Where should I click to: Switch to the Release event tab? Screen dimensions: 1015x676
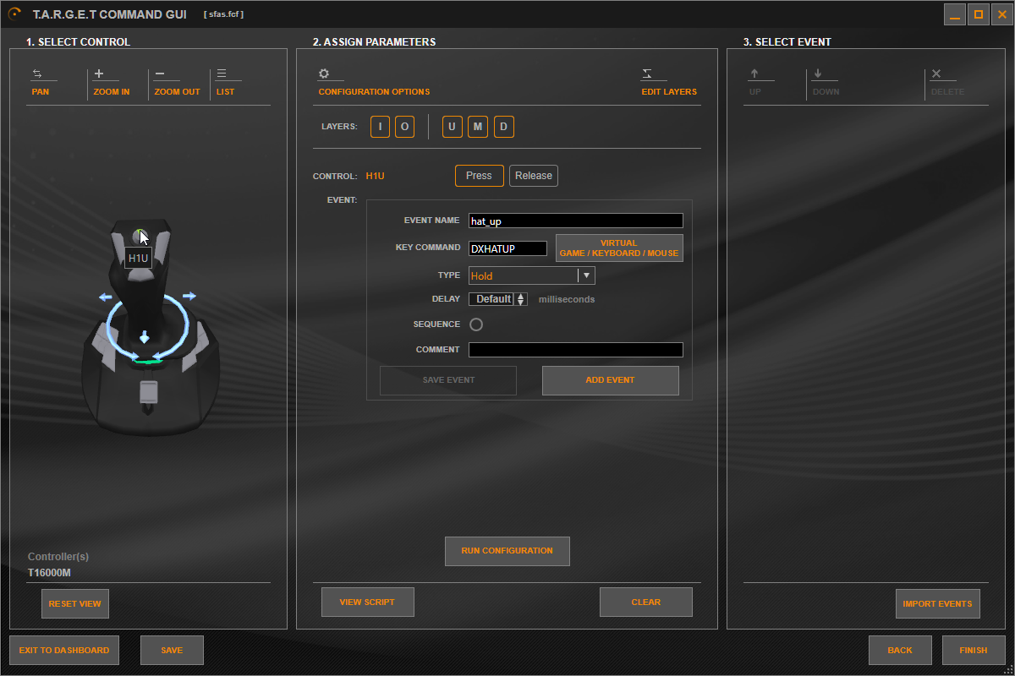pos(533,176)
